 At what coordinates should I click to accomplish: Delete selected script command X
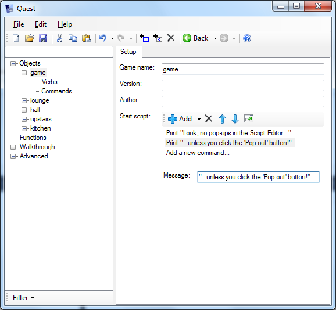tap(209, 118)
